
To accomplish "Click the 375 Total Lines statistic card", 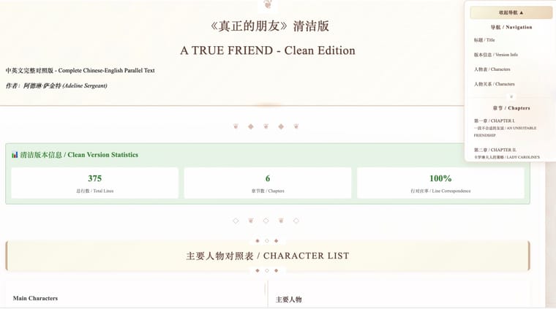I will (94, 183).
